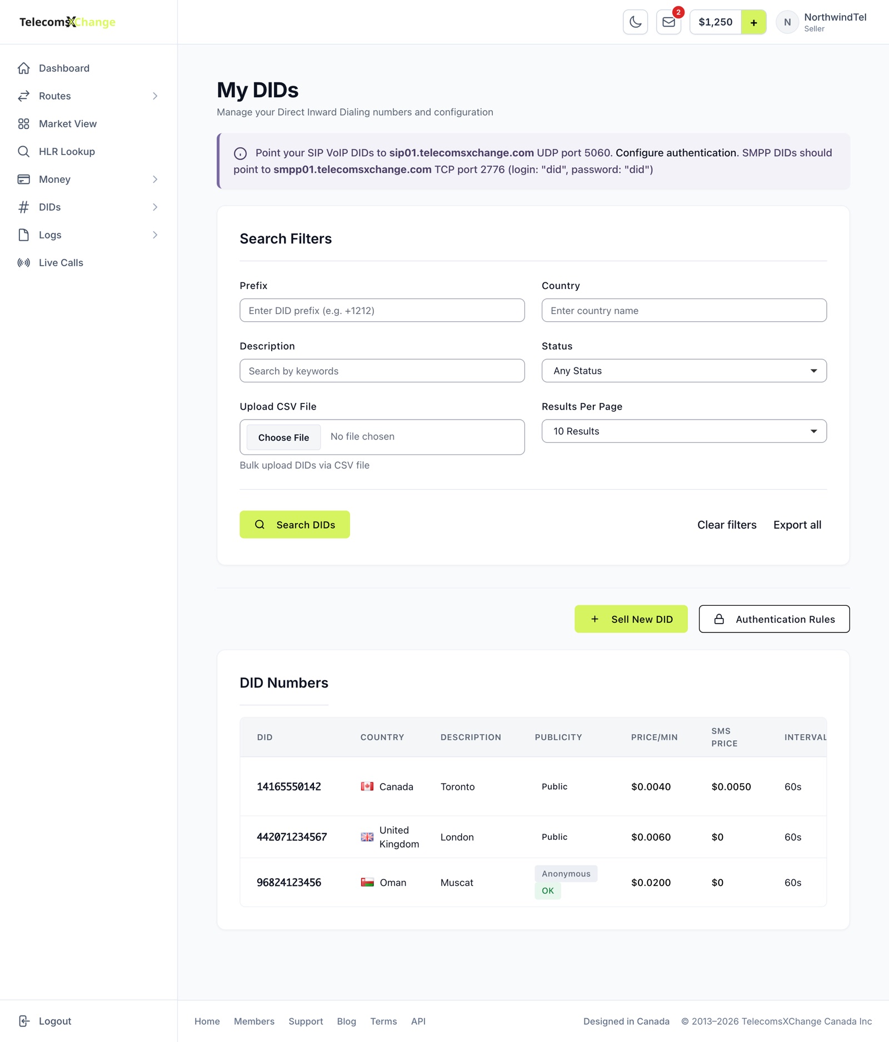Focus the country name input field

click(x=684, y=311)
